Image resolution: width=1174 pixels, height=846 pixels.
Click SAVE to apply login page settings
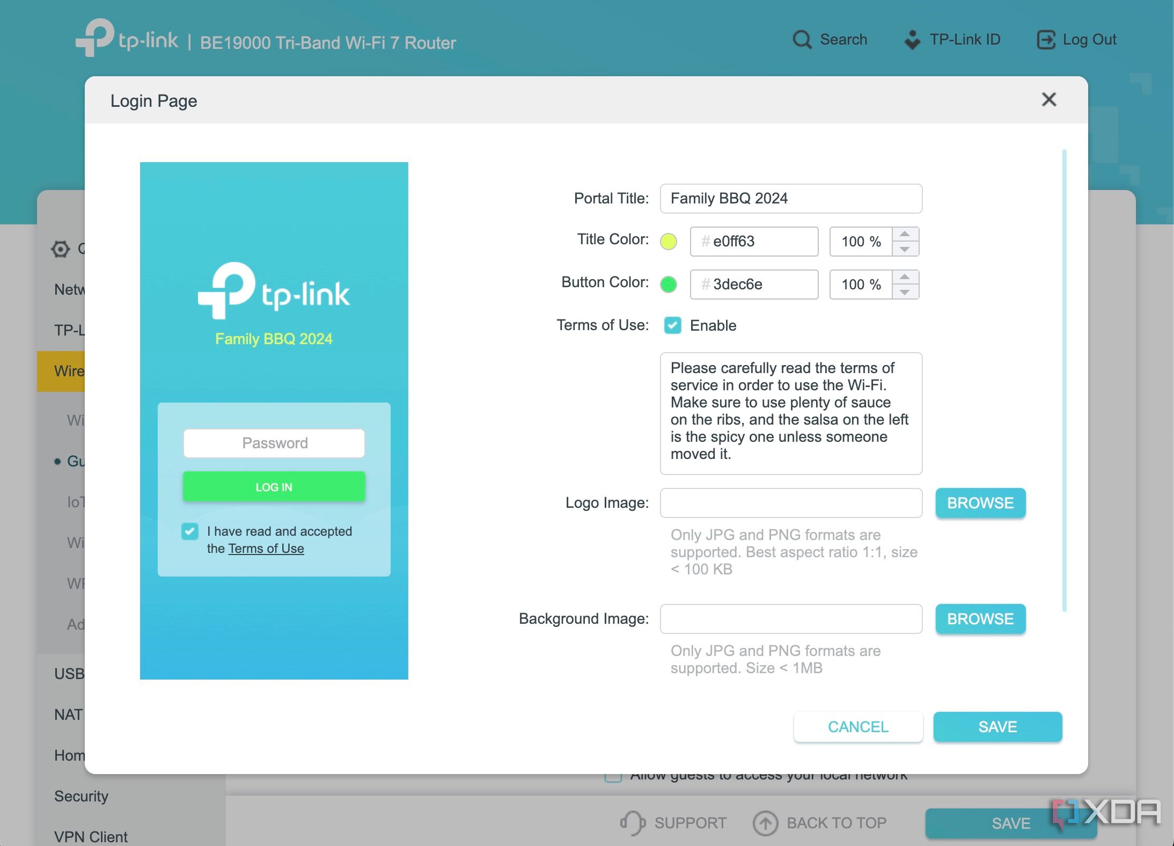coord(996,727)
